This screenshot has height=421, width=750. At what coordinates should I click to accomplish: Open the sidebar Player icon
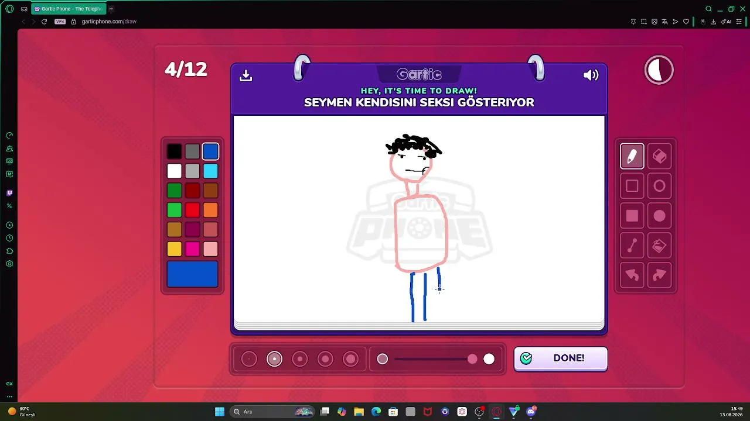(x=9, y=225)
